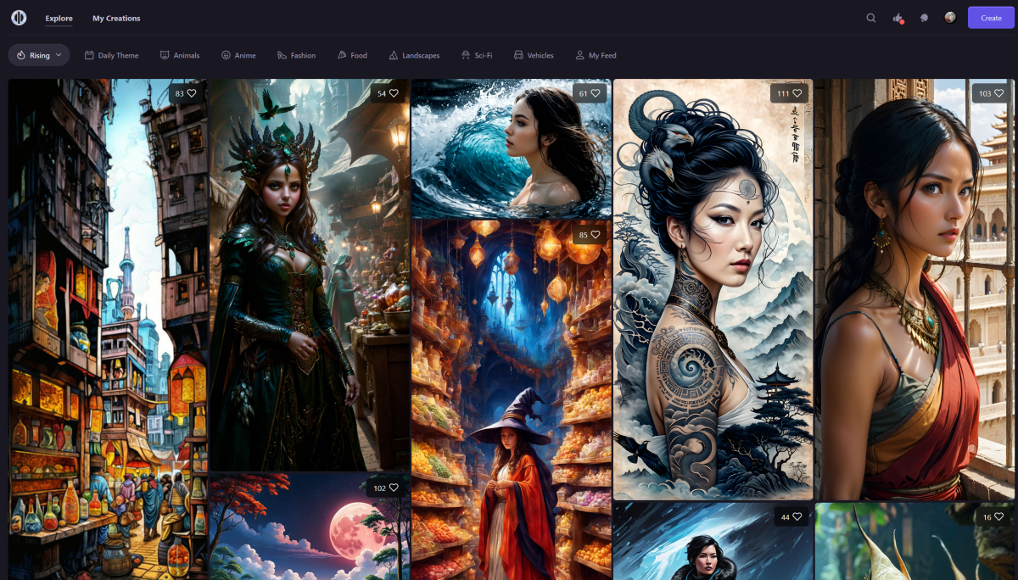Choose the Vehicles category filter

tap(533, 55)
